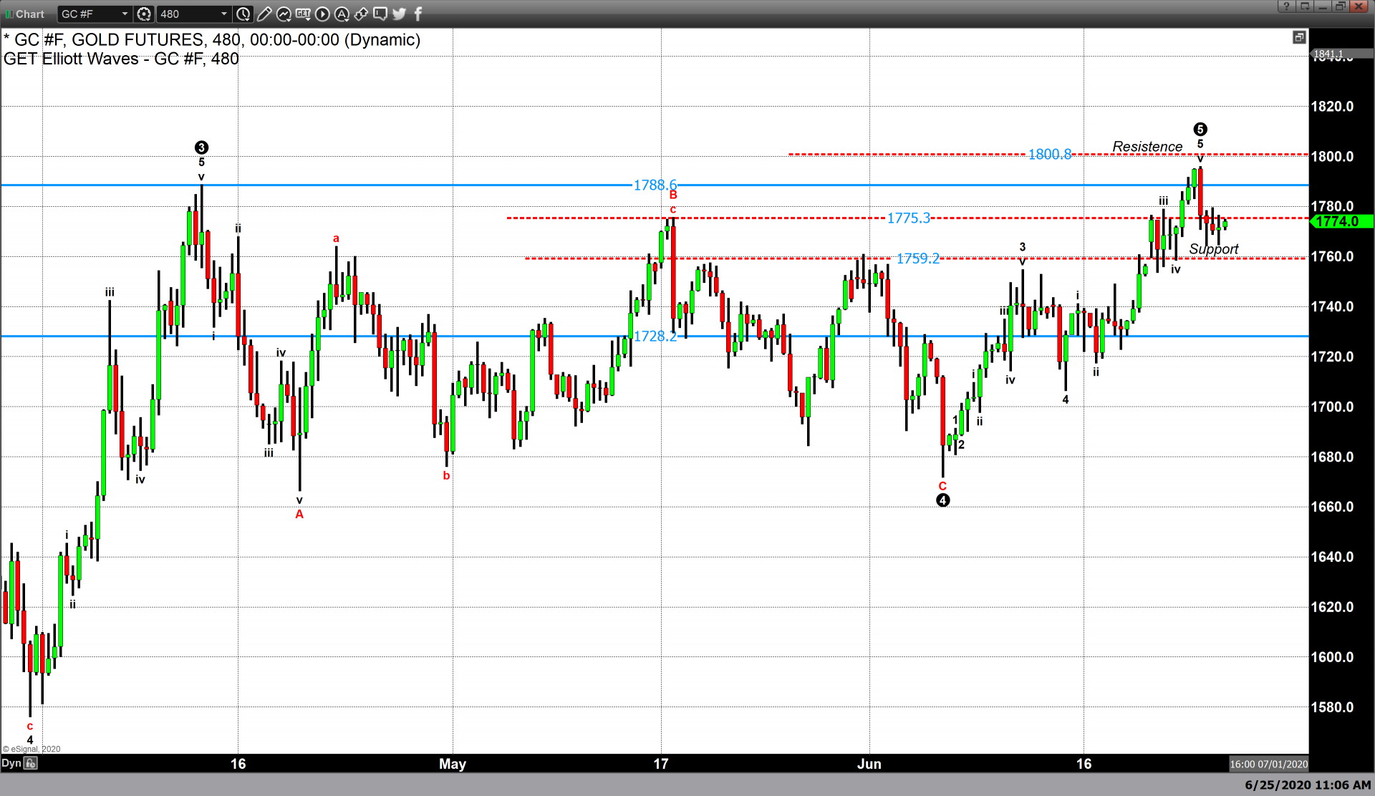Open the GC #F symbol dropdown

[x=95, y=14]
